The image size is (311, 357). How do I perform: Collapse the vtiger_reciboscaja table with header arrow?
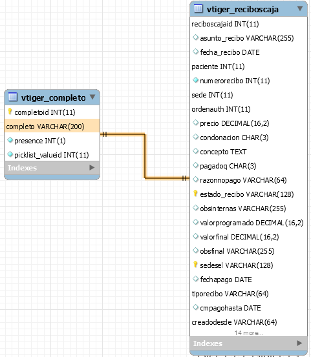pyautogui.click(x=300, y=8)
